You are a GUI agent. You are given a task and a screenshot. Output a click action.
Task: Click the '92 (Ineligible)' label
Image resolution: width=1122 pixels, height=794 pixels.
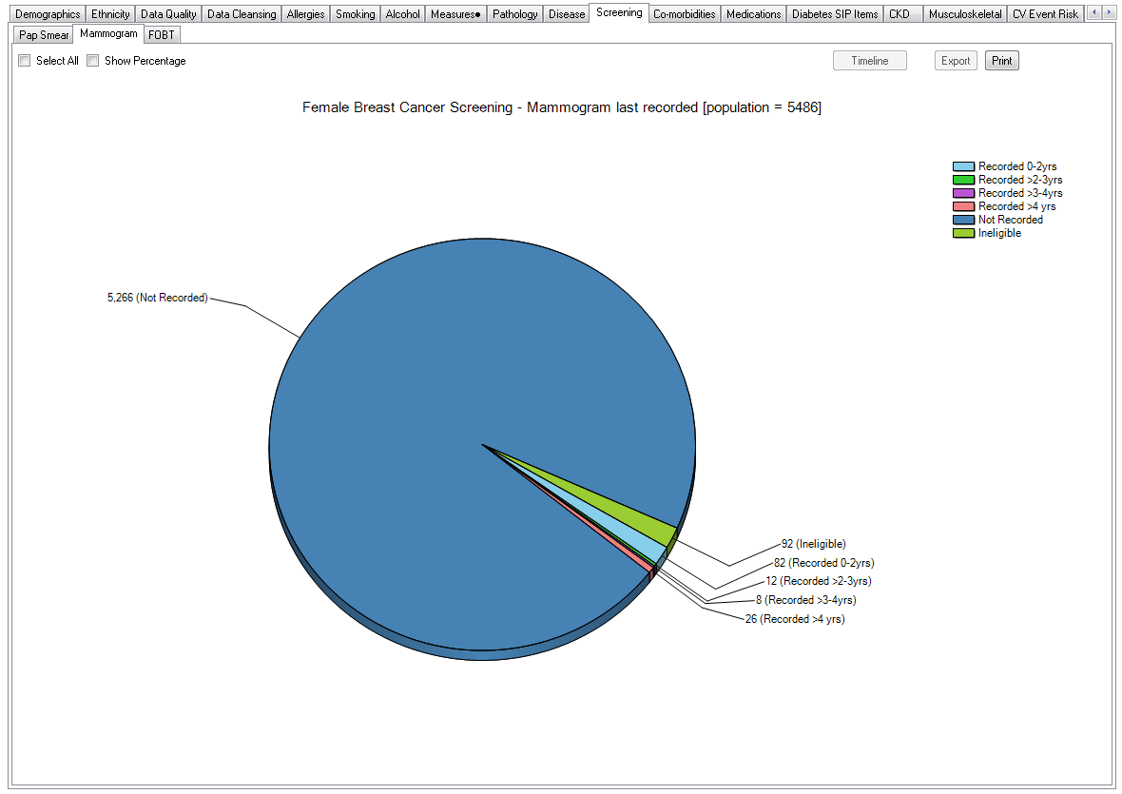(x=814, y=544)
